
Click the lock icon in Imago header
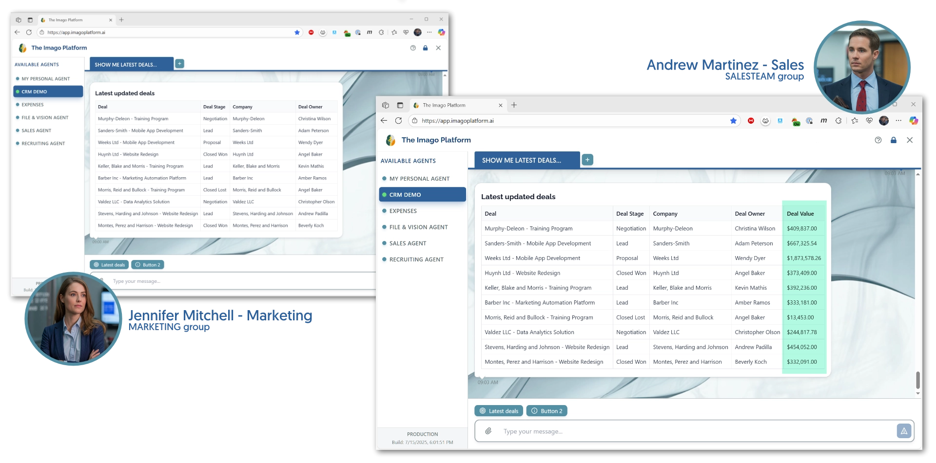coord(893,140)
